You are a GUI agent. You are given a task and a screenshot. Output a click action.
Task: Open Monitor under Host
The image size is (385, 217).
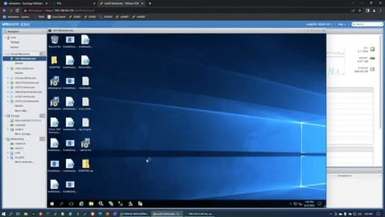14,47
